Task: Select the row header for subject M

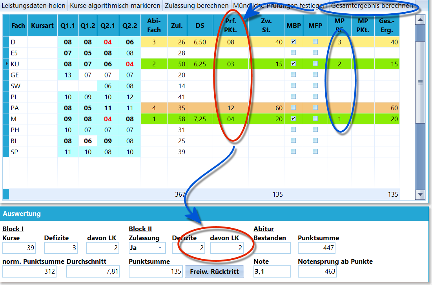Action: (x=6, y=119)
